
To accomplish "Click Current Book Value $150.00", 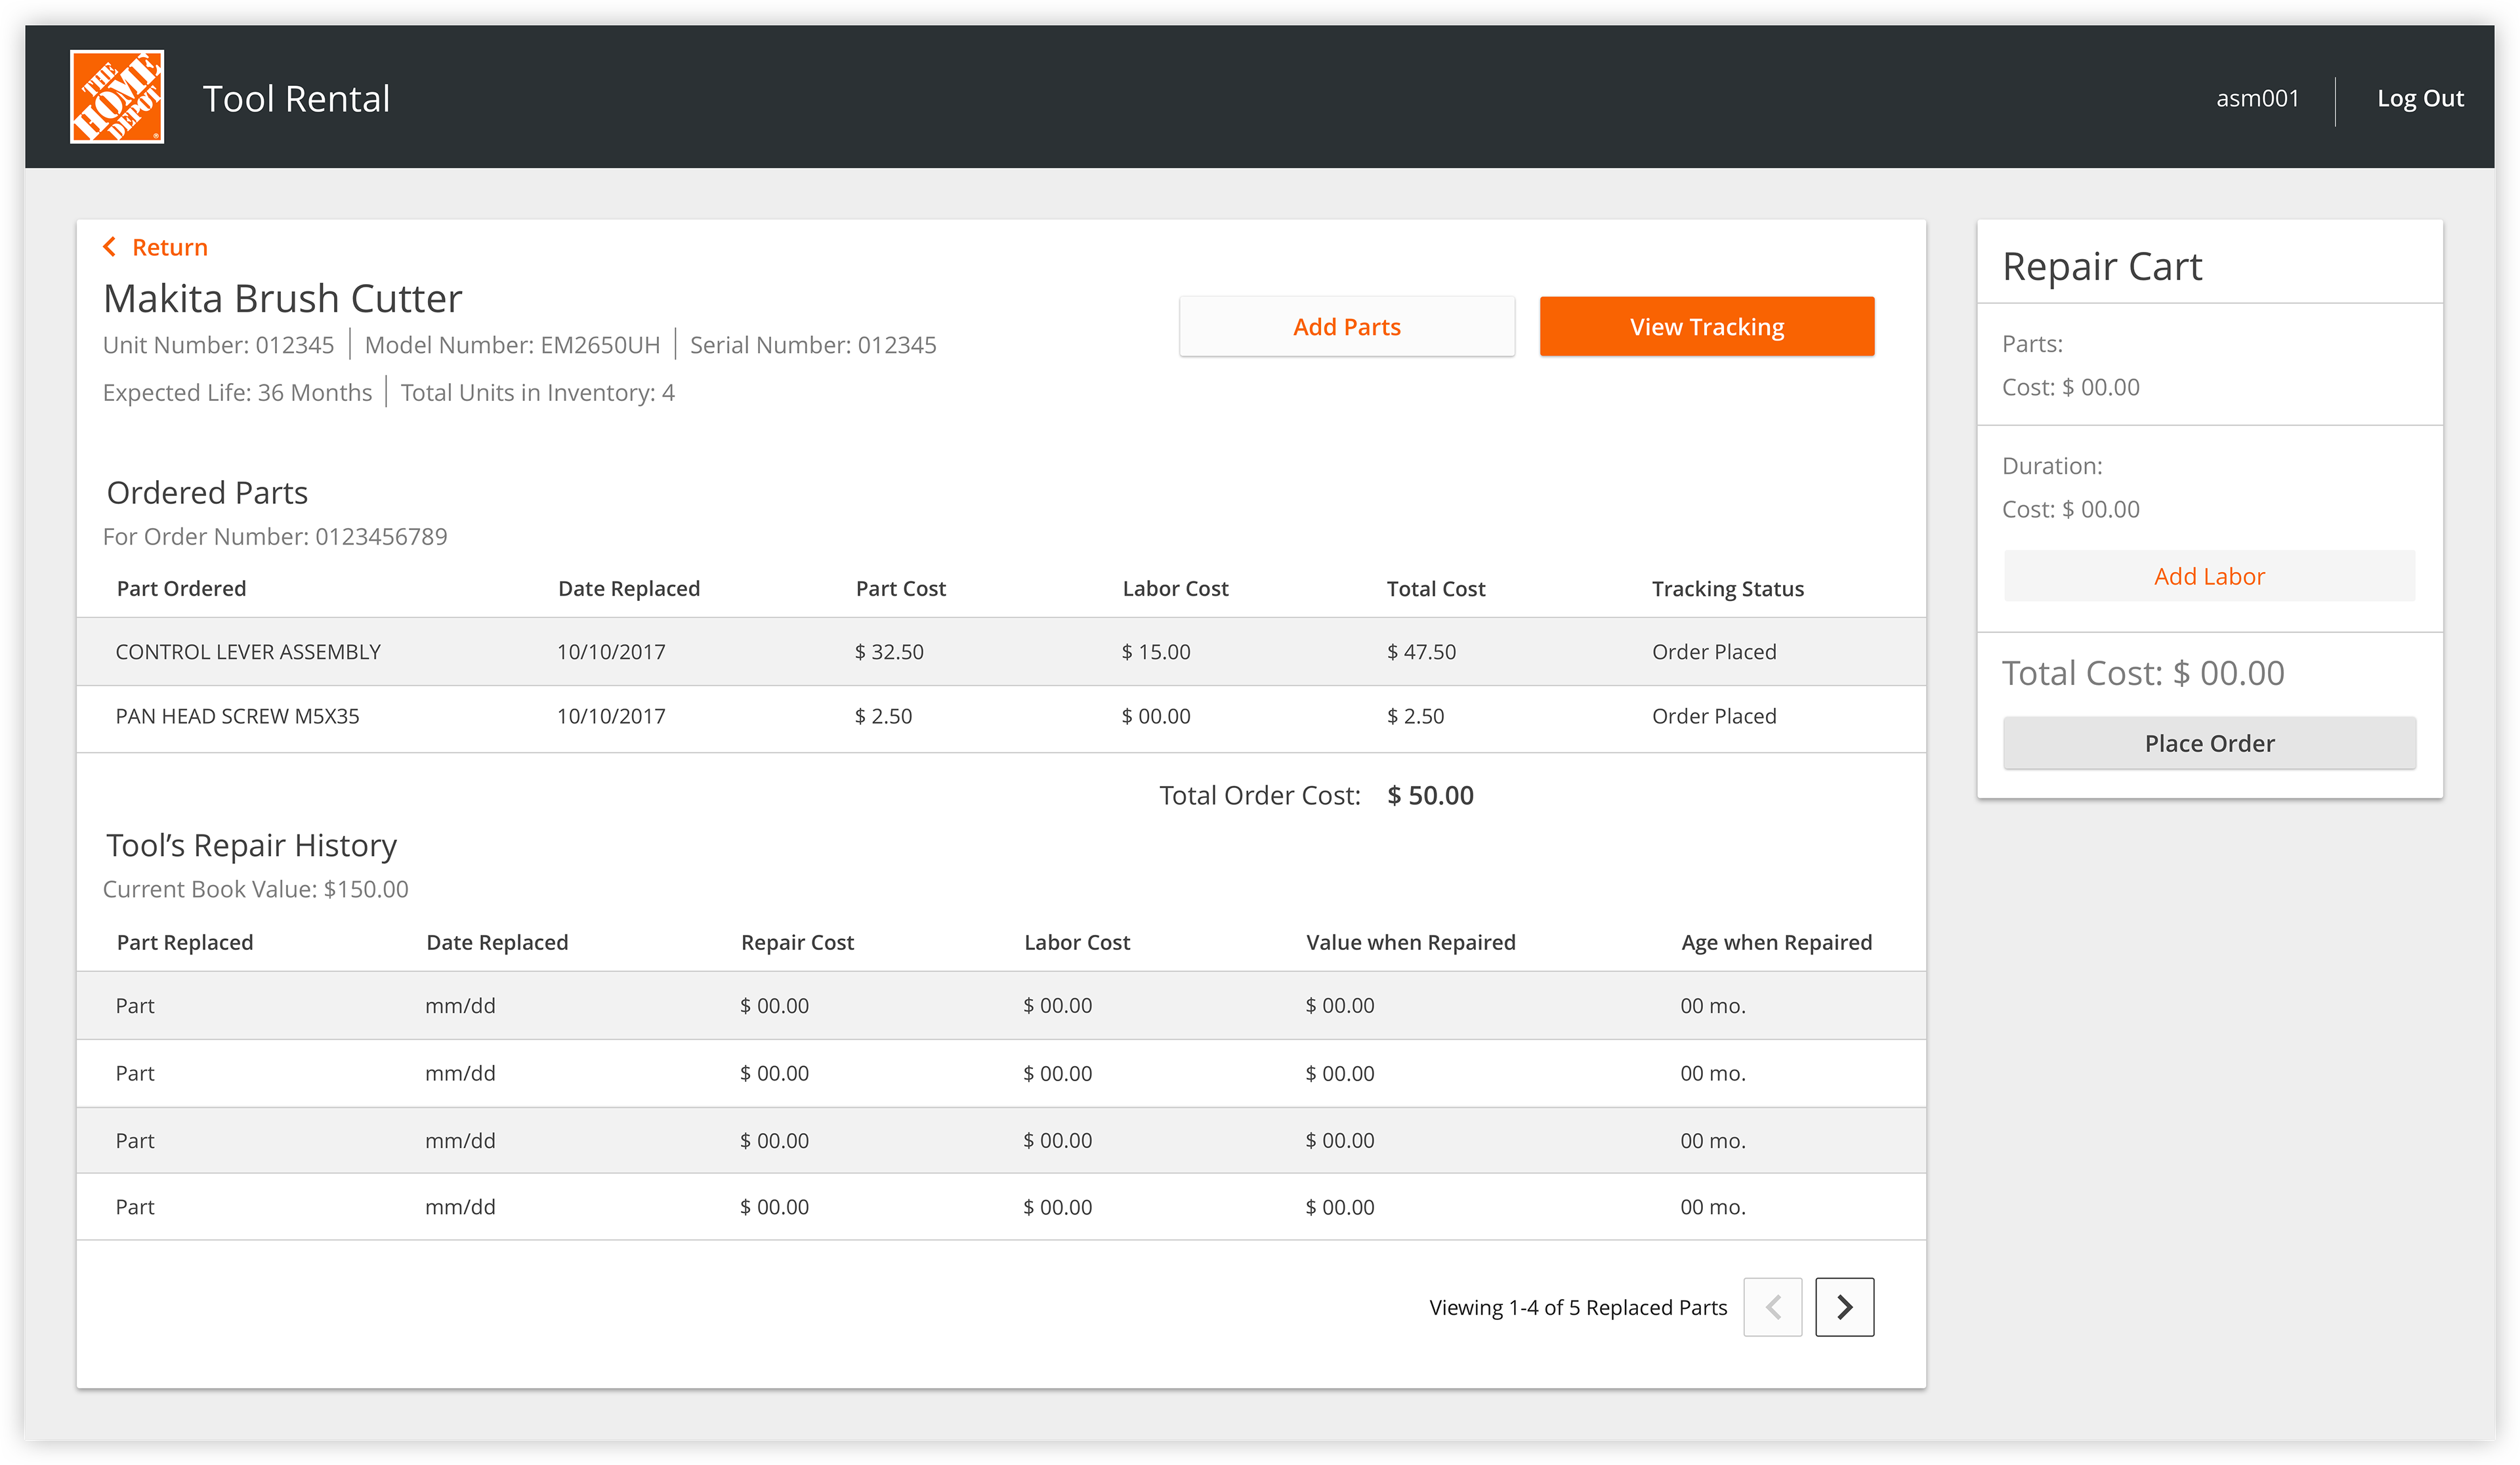I will tap(255, 889).
